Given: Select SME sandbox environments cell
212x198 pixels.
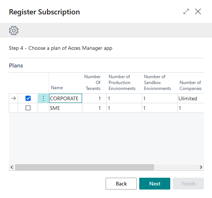Looking at the screenshot, I should coord(160,108).
